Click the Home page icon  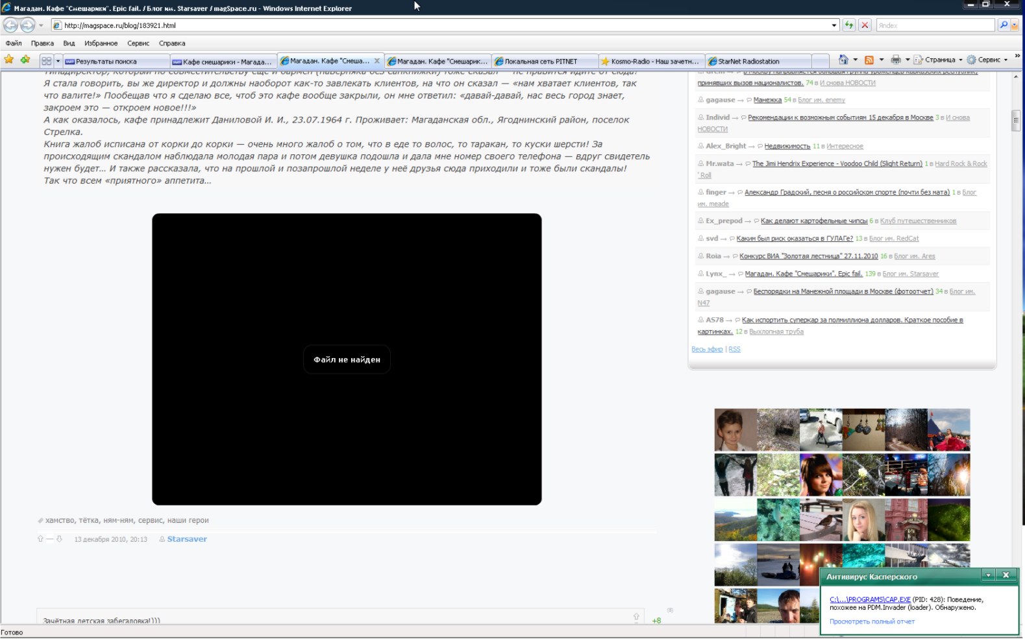[843, 60]
